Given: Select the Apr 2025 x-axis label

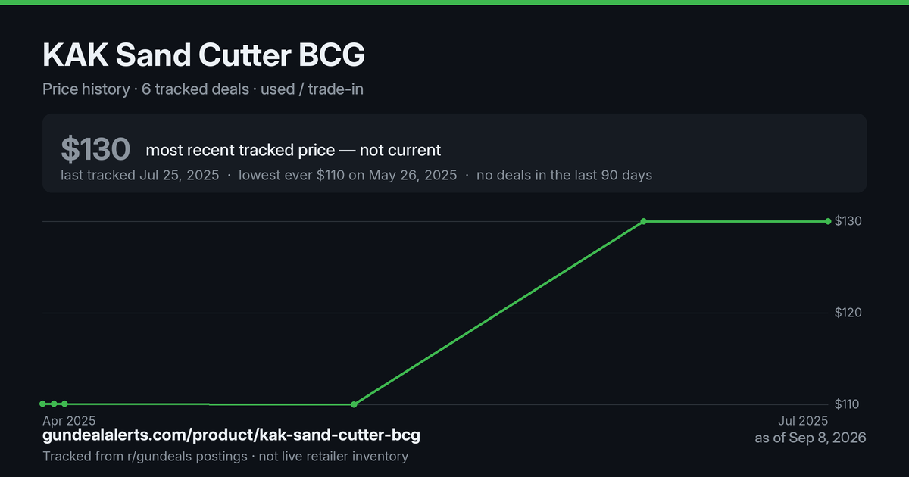Looking at the screenshot, I should [69, 420].
